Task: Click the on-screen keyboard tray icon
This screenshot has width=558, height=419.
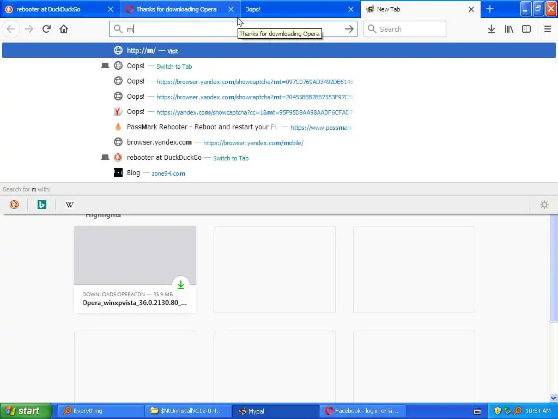Action: tap(477, 411)
